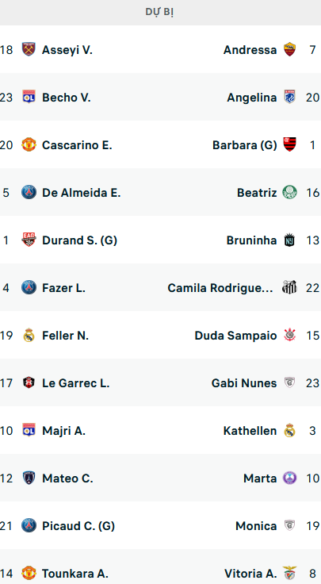Open player Becho V. profile
The width and height of the screenshot is (321, 584).
[x=67, y=98]
